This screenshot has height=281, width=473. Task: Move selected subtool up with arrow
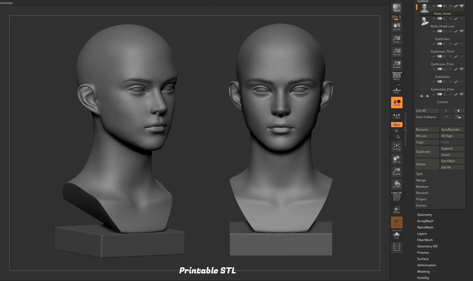[446, 111]
